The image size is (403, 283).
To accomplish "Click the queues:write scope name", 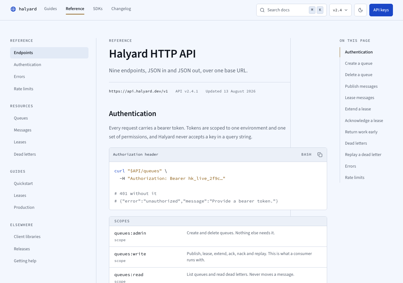I will pyautogui.click(x=130, y=254).
